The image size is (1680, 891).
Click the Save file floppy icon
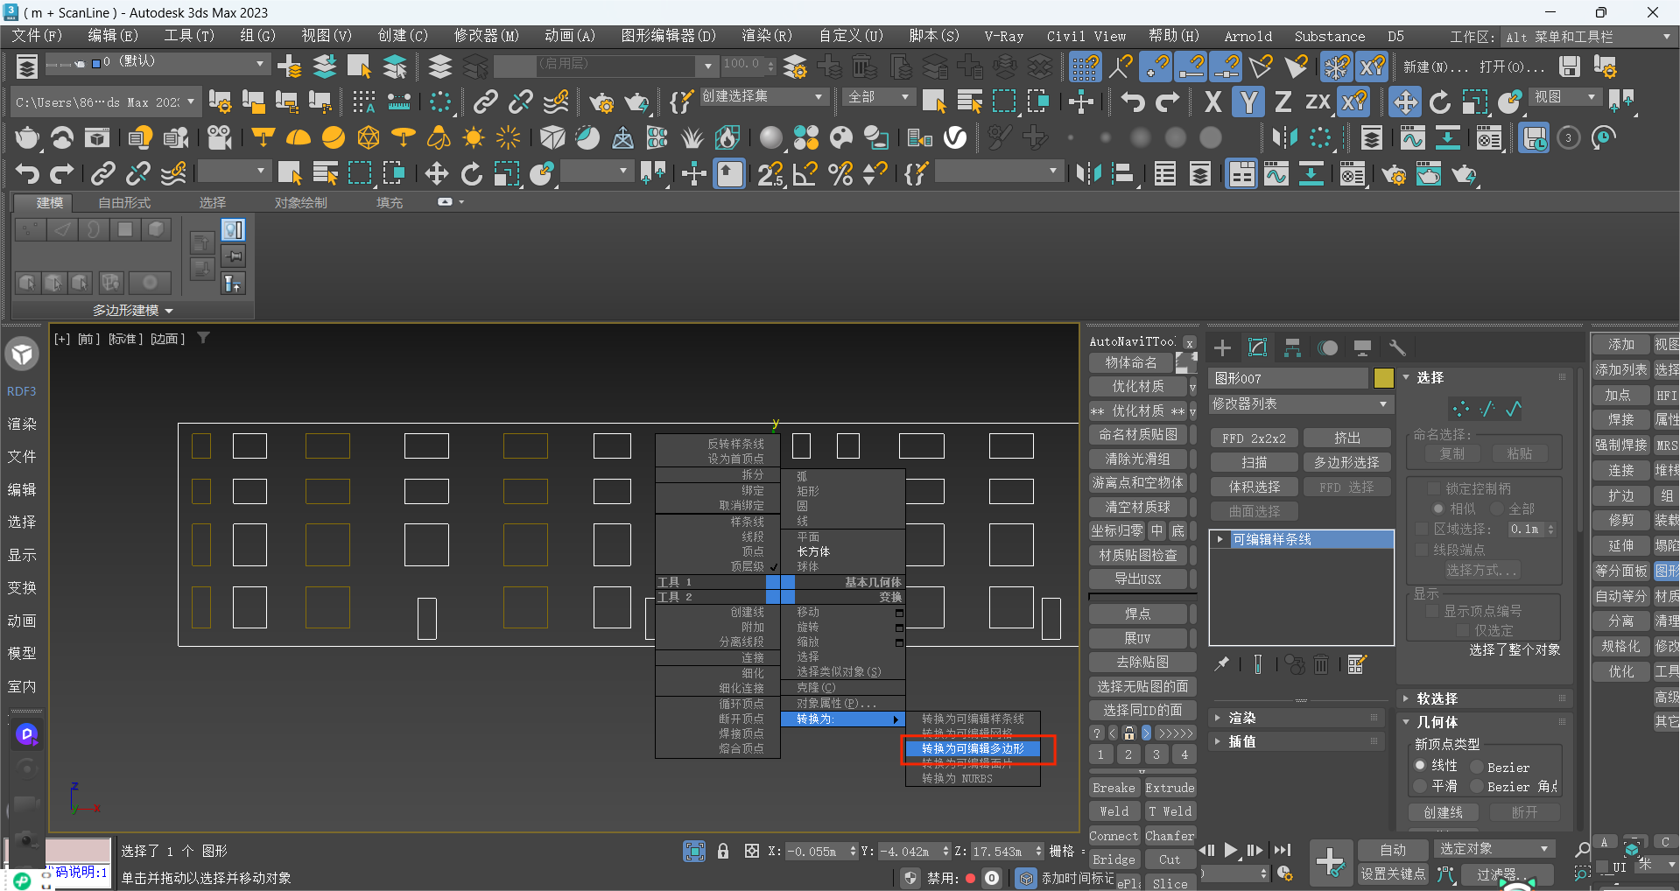(1570, 67)
